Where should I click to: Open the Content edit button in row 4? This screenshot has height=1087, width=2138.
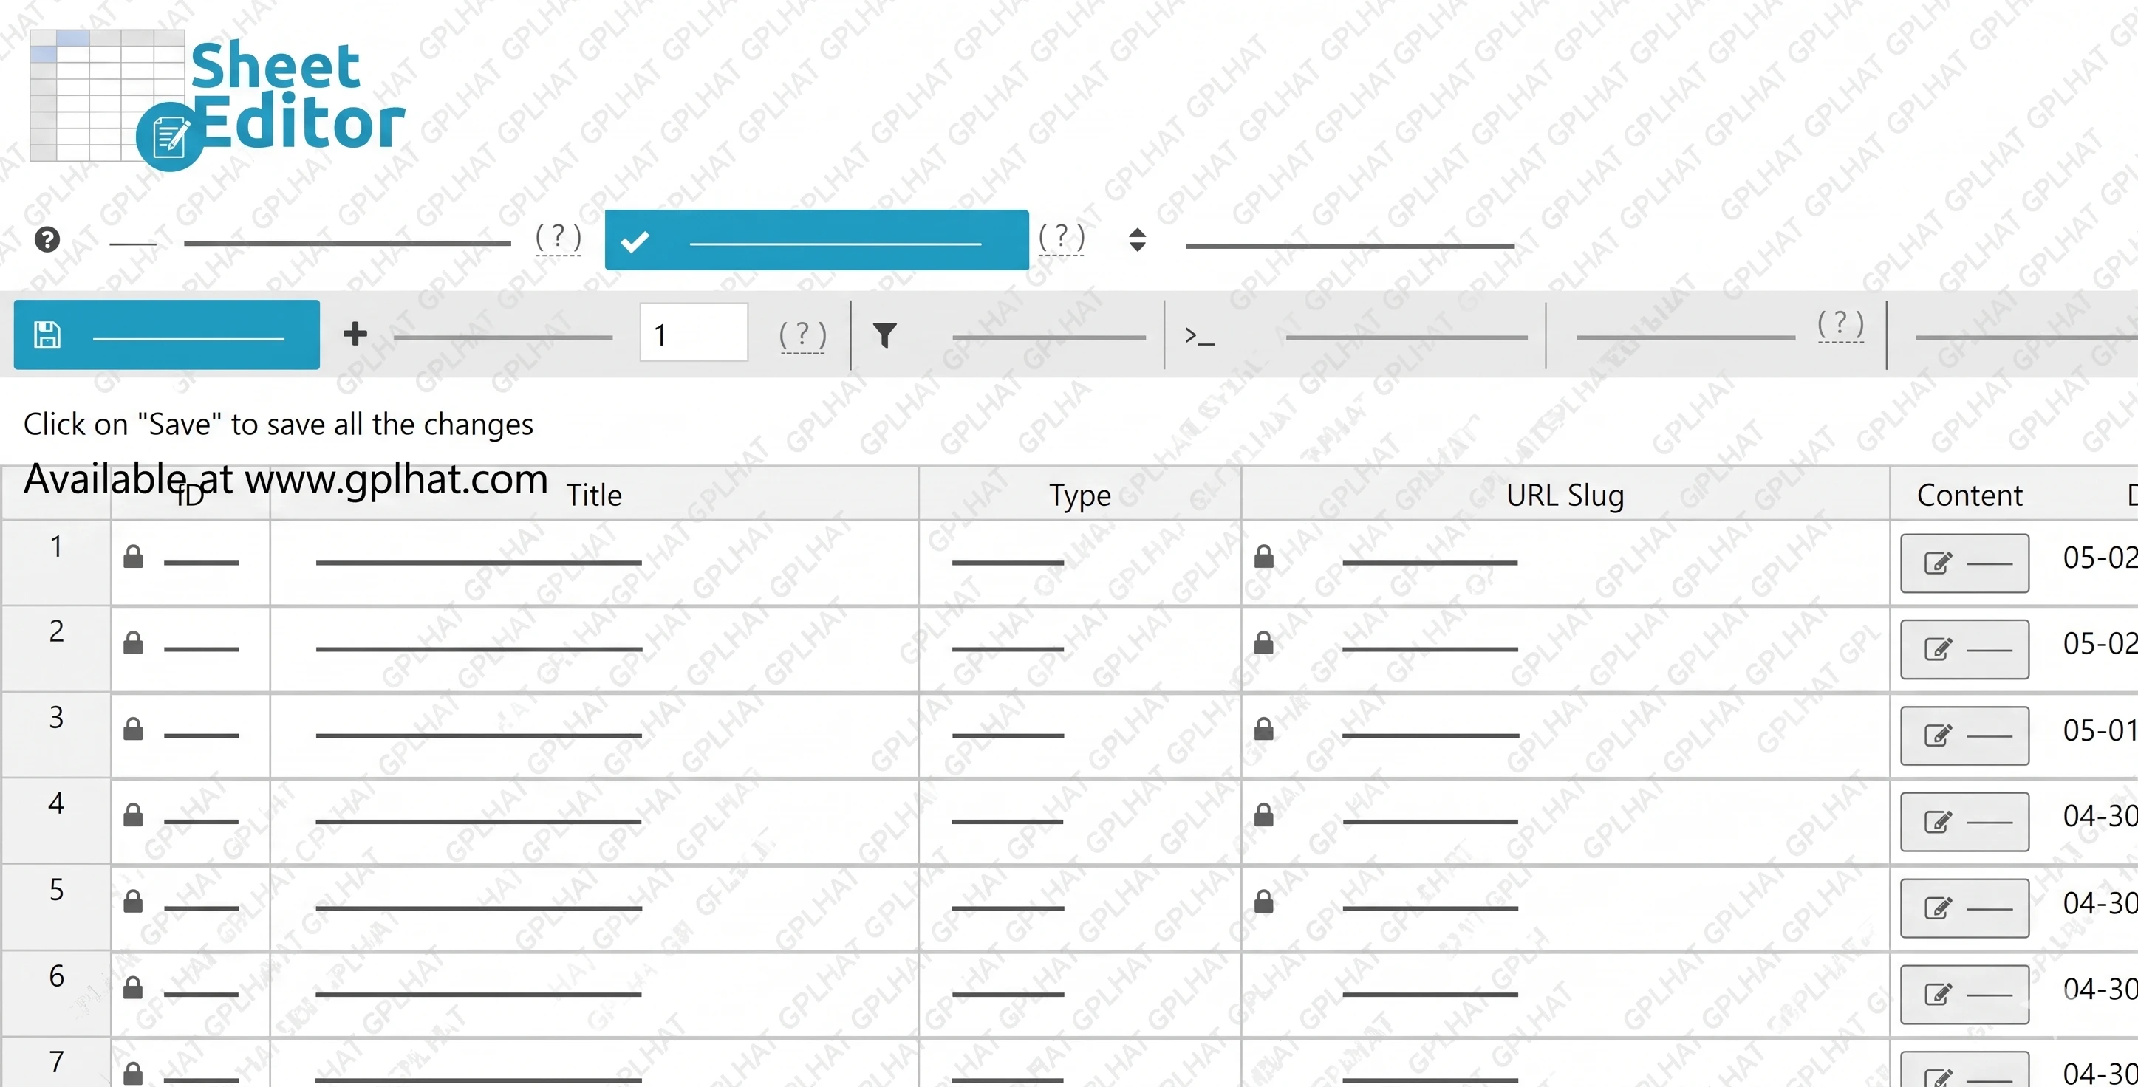point(1964,823)
